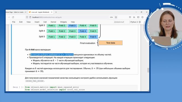The width and height of the screenshot is (182, 102).
Task: Click the bold k-fold text
Action: [32, 50]
